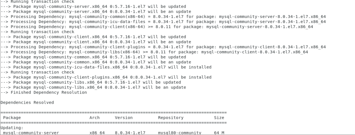Click the 'Repository' column header
The height and width of the screenshot is (135, 355).
pyautogui.click(x=171, y=118)
